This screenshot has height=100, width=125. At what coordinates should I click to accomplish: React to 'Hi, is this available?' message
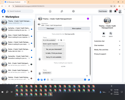click(x=58, y=40)
